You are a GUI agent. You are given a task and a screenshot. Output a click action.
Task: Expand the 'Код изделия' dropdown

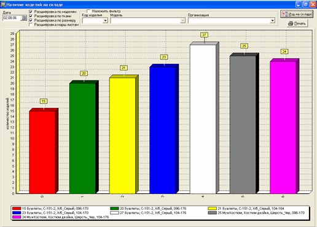pyautogui.click(x=105, y=20)
